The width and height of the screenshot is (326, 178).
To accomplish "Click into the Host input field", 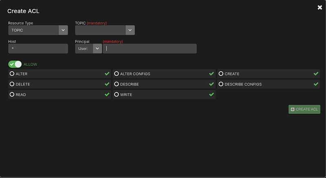I will (38, 48).
